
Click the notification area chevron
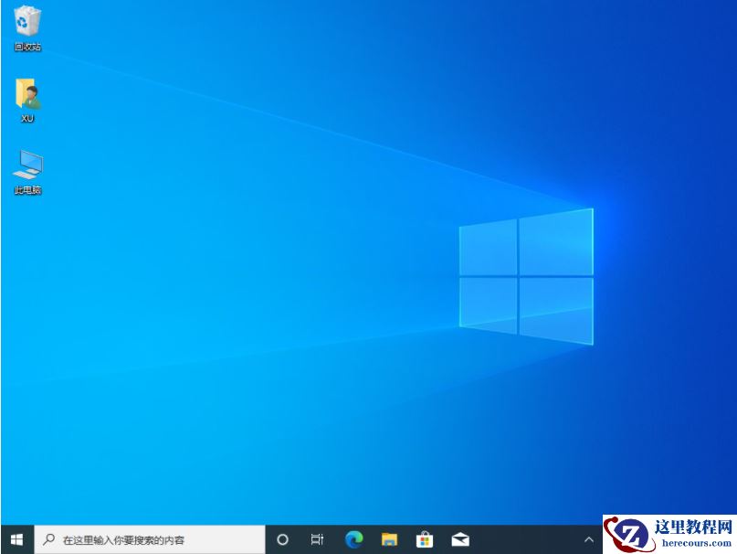pyautogui.click(x=589, y=538)
